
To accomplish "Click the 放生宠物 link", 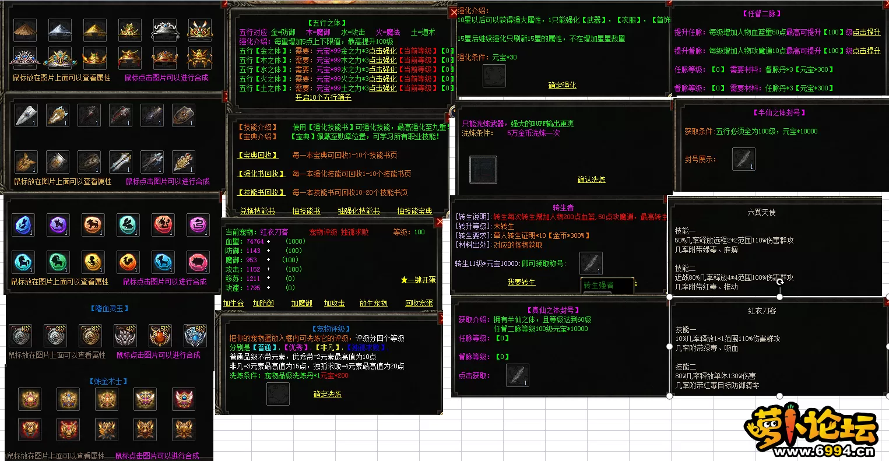I will point(374,303).
